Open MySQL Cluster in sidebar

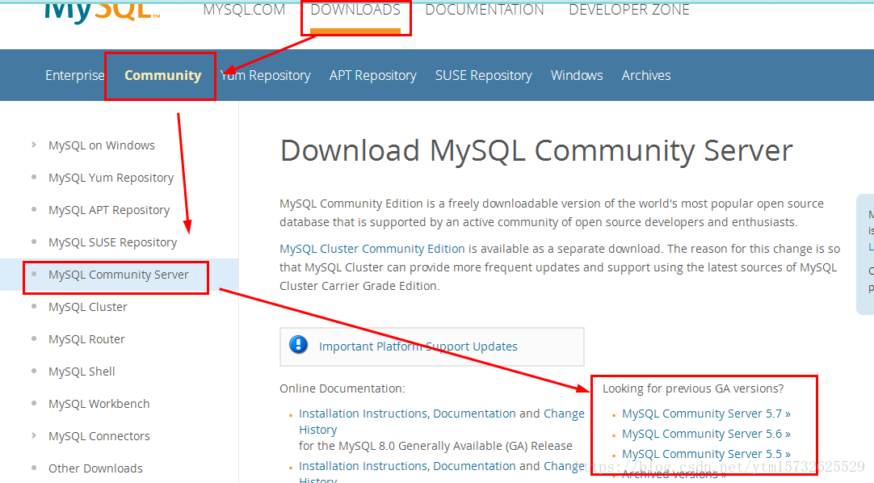87,307
